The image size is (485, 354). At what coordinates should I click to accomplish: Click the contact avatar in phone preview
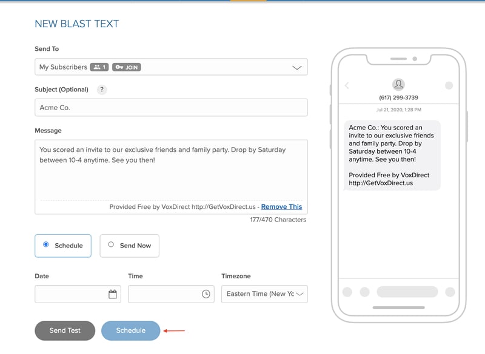(x=398, y=84)
